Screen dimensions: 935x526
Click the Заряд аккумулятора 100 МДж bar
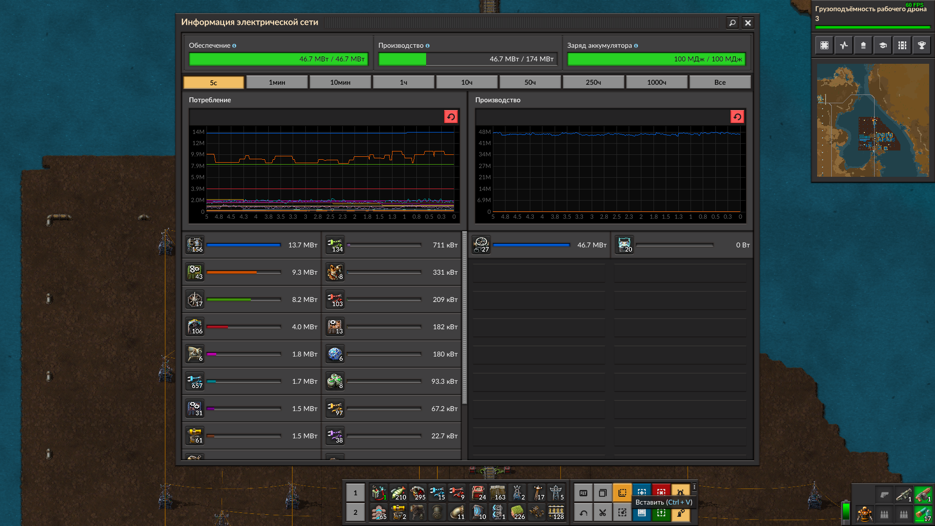click(x=656, y=59)
